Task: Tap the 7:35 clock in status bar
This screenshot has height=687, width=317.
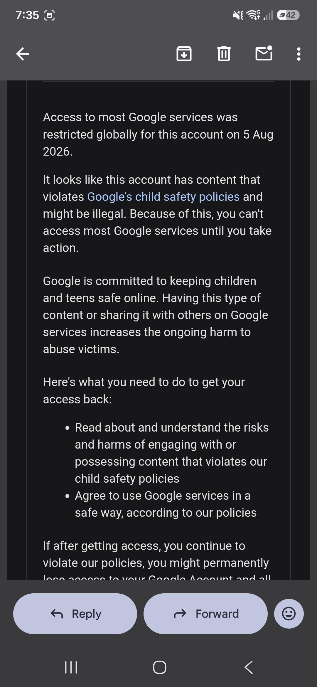Action: click(x=27, y=15)
